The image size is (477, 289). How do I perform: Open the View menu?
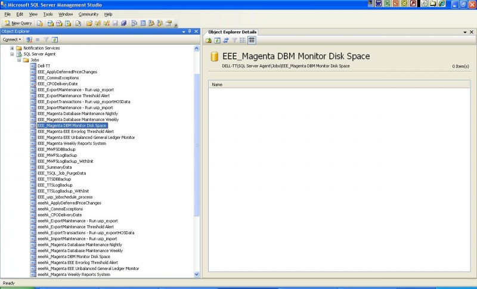(33, 14)
